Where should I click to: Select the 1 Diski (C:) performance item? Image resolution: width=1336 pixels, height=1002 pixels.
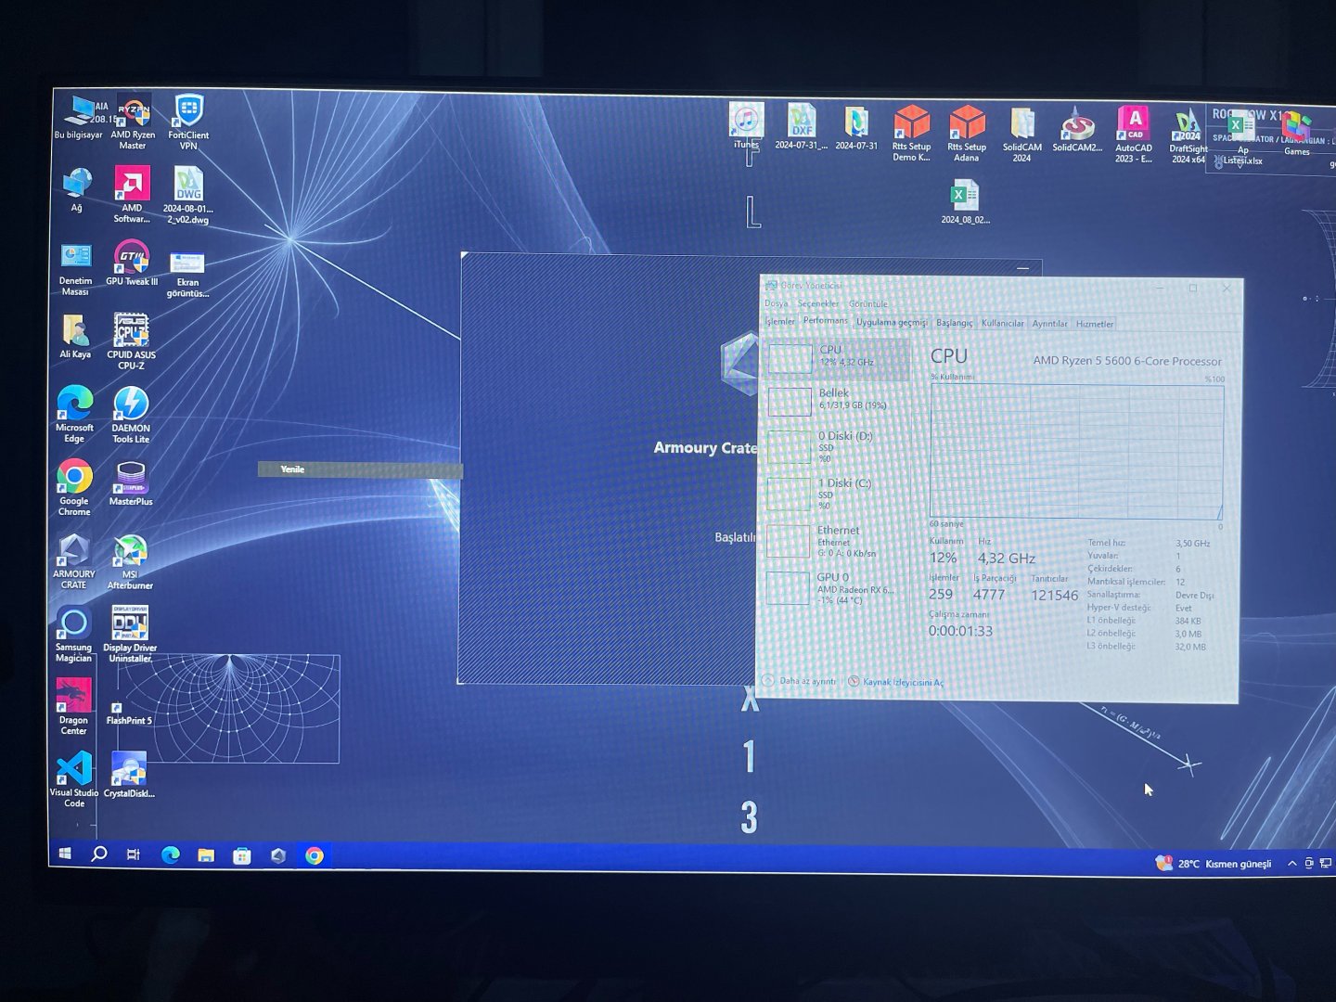click(835, 494)
